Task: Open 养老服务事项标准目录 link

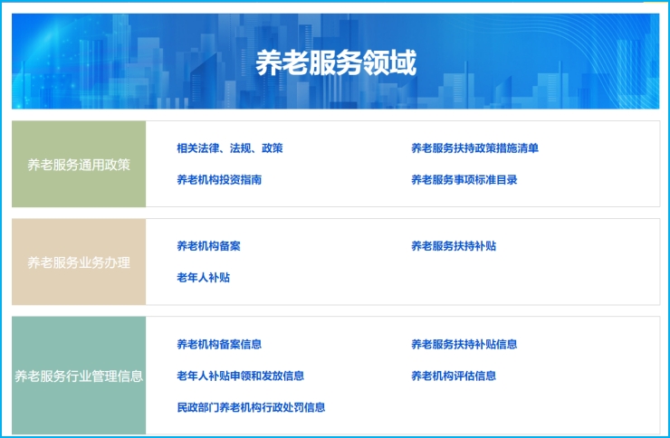Action: [464, 180]
